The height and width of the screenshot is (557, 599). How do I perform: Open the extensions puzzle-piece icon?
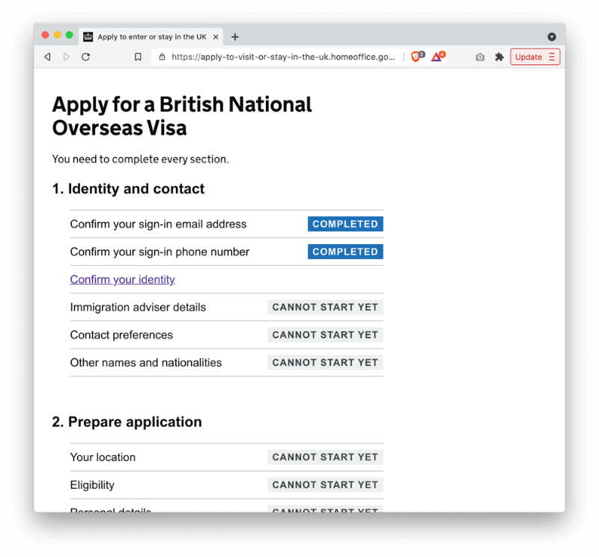pyautogui.click(x=499, y=57)
